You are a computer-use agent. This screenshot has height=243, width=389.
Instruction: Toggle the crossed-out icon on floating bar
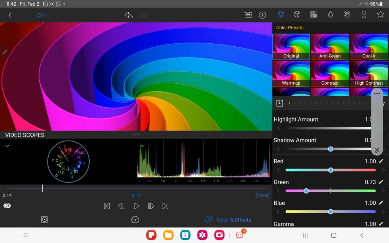point(376,150)
